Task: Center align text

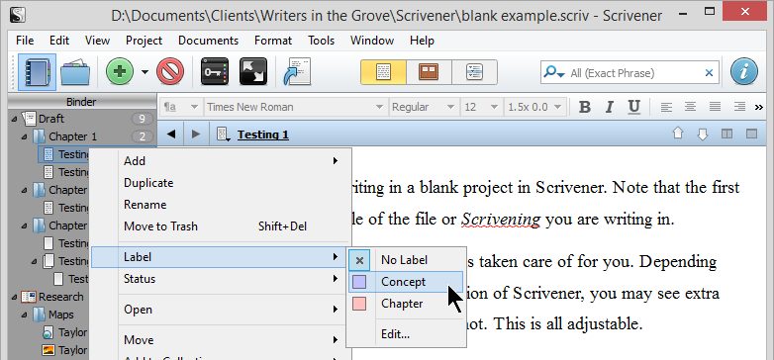Action: (690, 107)
